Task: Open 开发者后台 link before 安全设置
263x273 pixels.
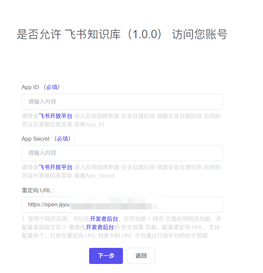Action: 100,227
